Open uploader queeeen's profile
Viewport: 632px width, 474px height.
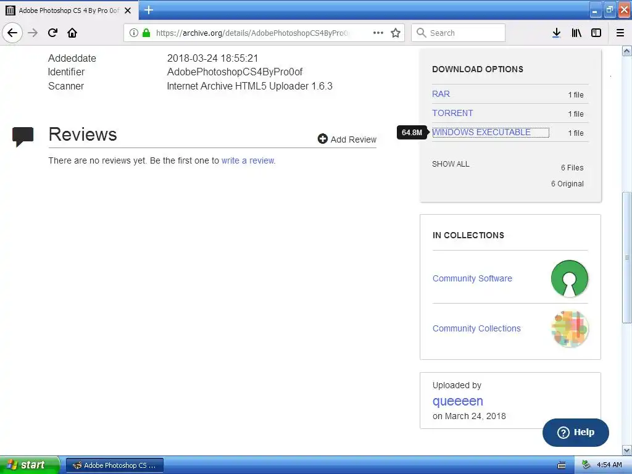457,401
